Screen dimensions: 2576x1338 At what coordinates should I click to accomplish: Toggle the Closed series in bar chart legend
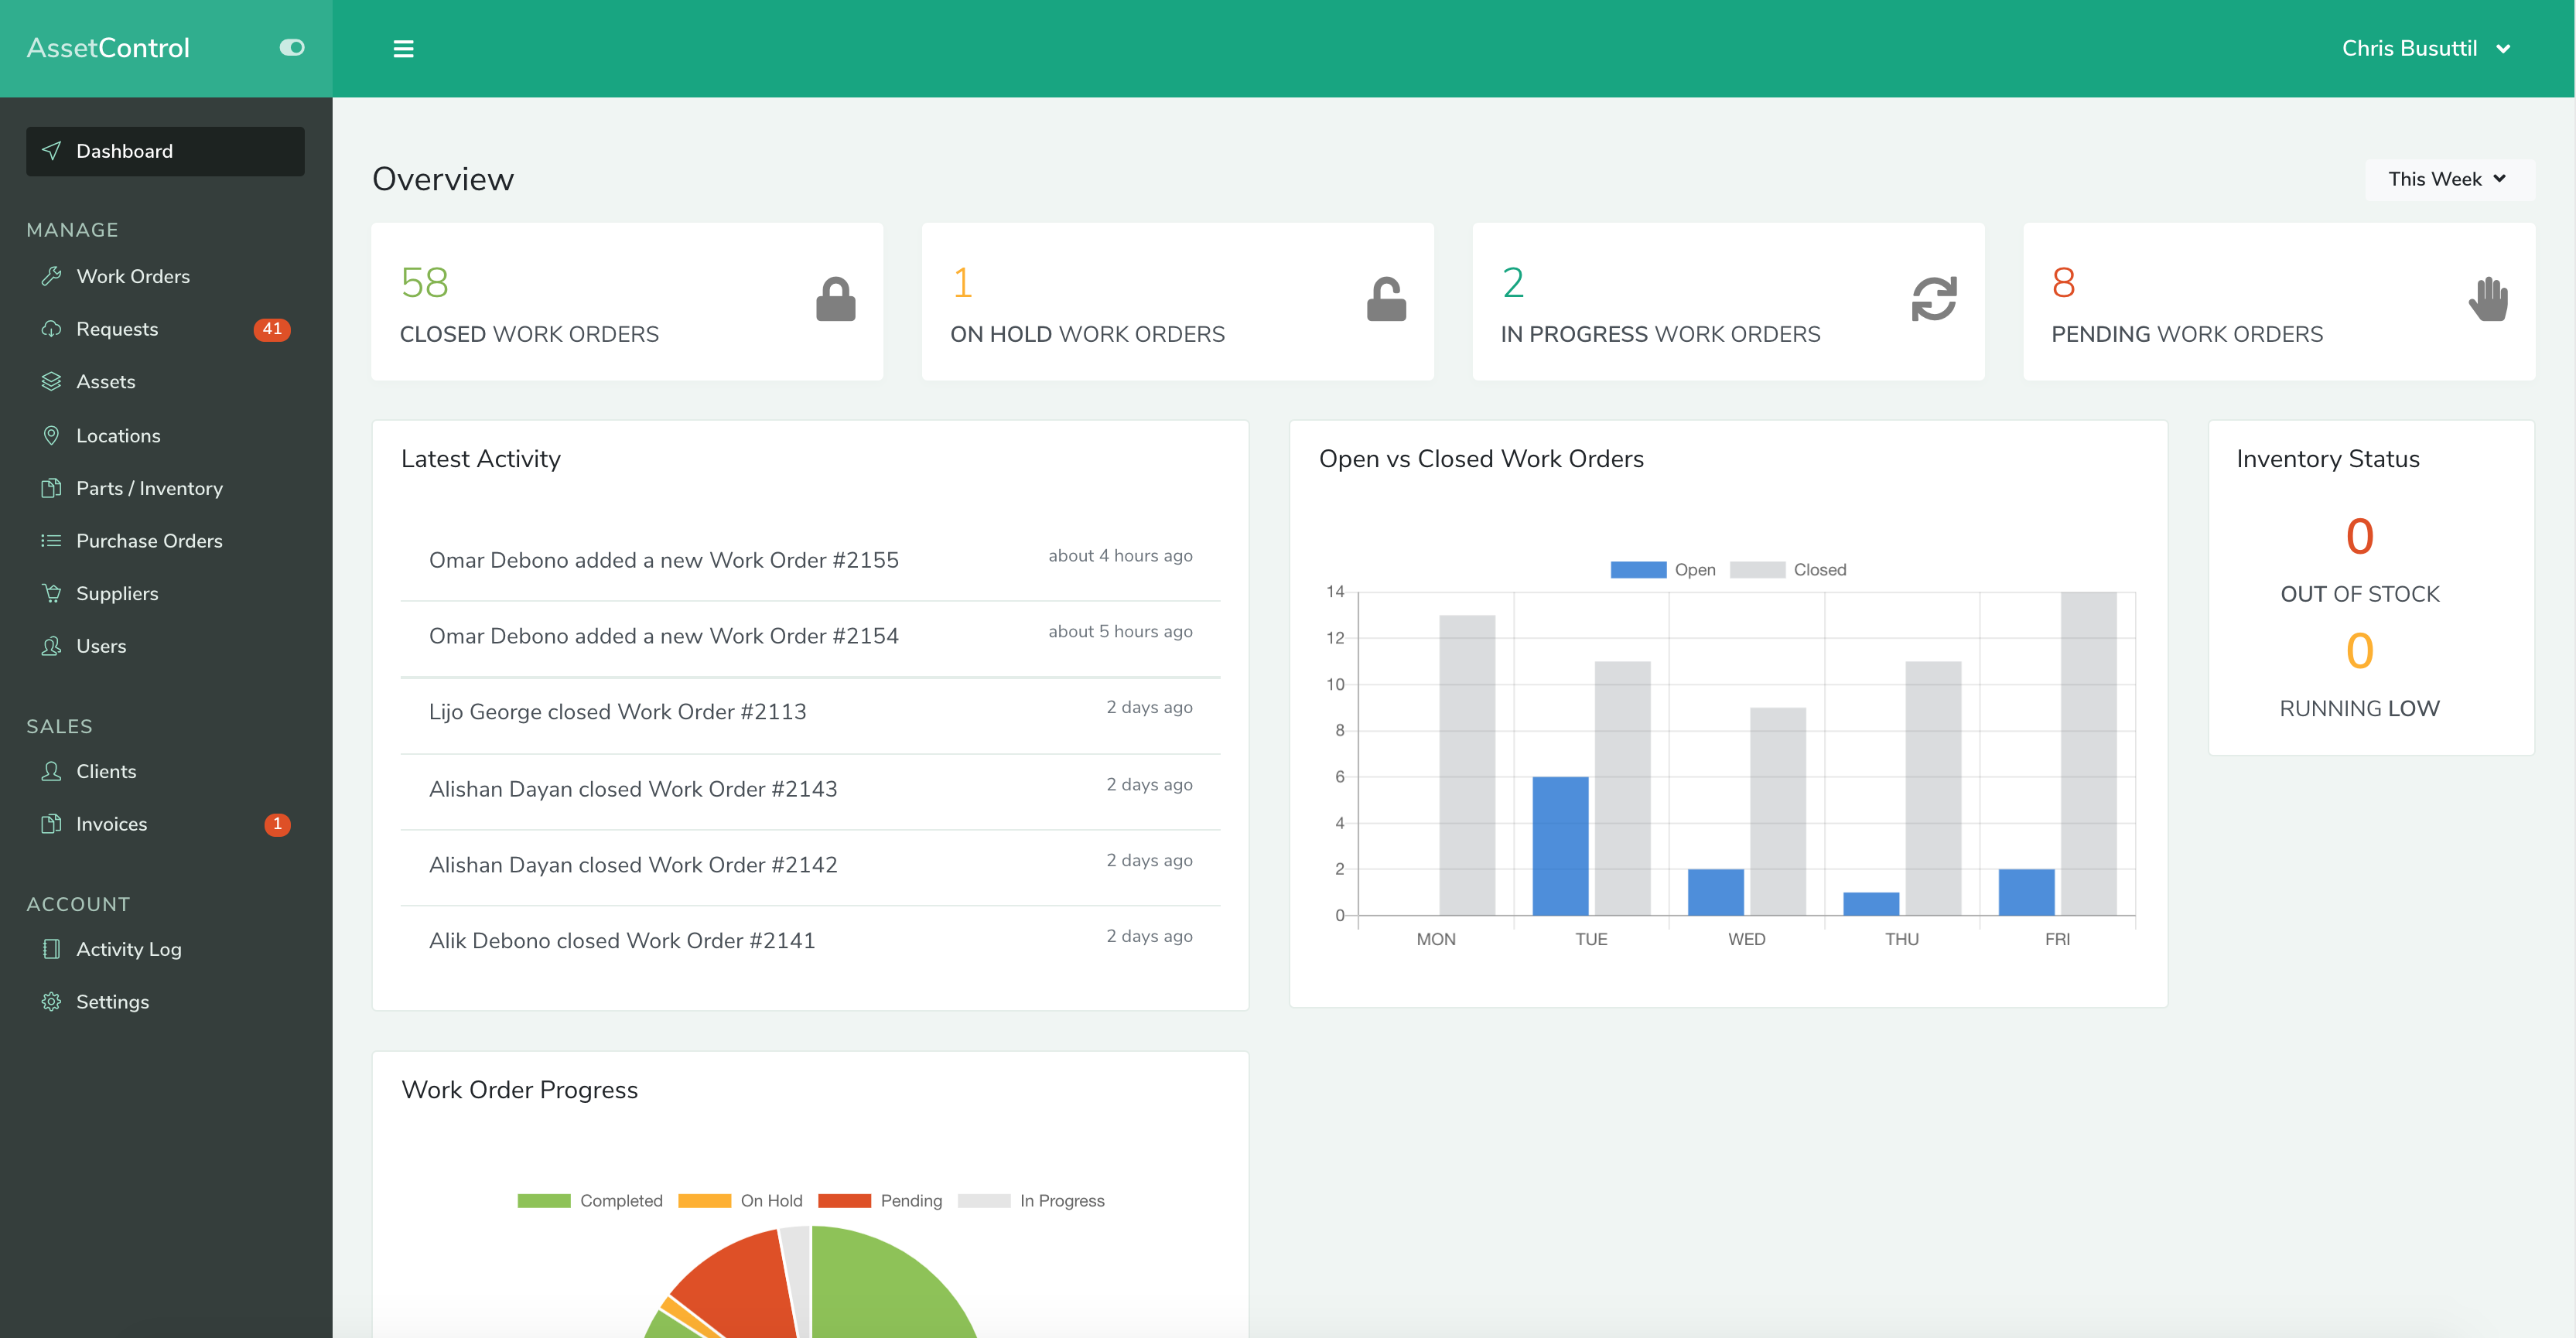[1788, 570]
